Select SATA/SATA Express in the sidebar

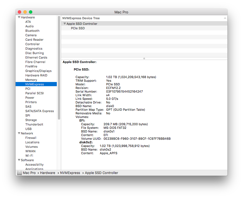coord(40,111)
